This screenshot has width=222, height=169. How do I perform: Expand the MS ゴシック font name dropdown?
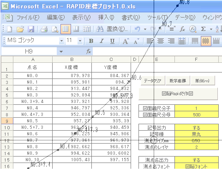(61, 41)
